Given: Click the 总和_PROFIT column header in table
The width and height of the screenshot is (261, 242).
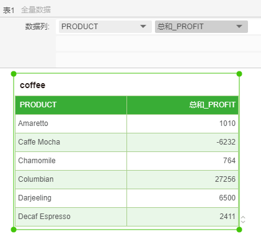Looking at the screenshot, I should click(x=183, y=105).
